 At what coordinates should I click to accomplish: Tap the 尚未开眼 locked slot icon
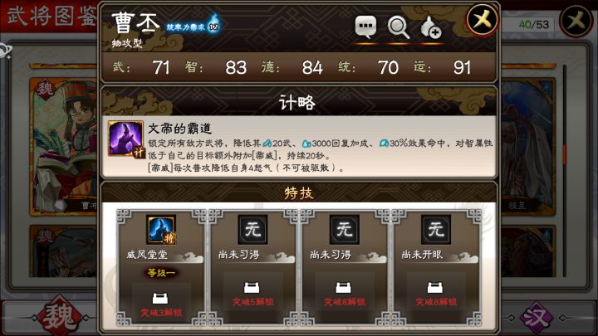point(435,229)
